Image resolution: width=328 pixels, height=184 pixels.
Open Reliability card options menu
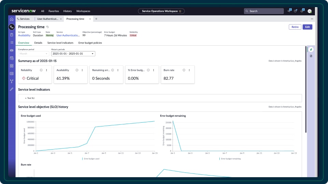[x=46, y=70]
